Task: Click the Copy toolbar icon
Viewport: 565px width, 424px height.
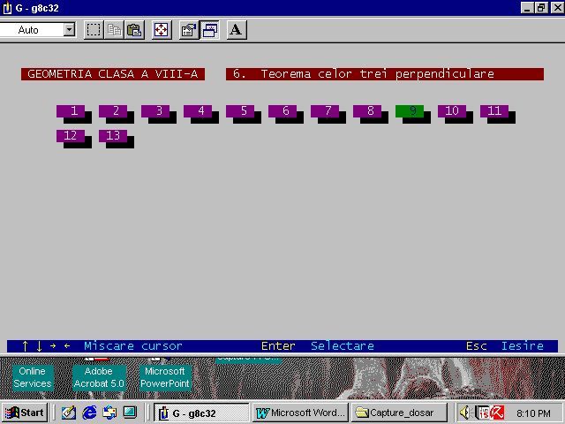Action: click(x=114, y=30)
